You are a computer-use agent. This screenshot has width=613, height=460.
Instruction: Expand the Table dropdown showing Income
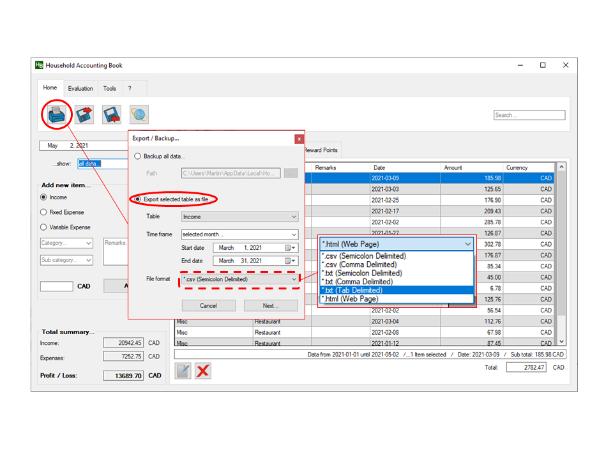(x=239, y=217)
